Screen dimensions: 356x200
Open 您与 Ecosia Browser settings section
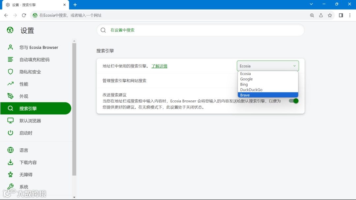pos(36,47)
